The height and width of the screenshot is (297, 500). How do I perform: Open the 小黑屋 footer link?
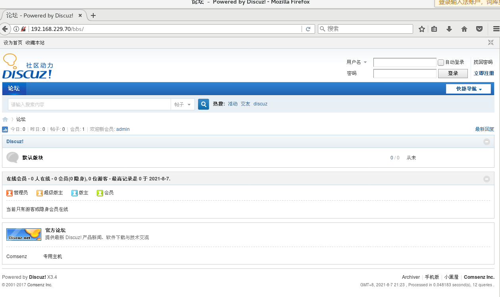(x=452, y=277)
